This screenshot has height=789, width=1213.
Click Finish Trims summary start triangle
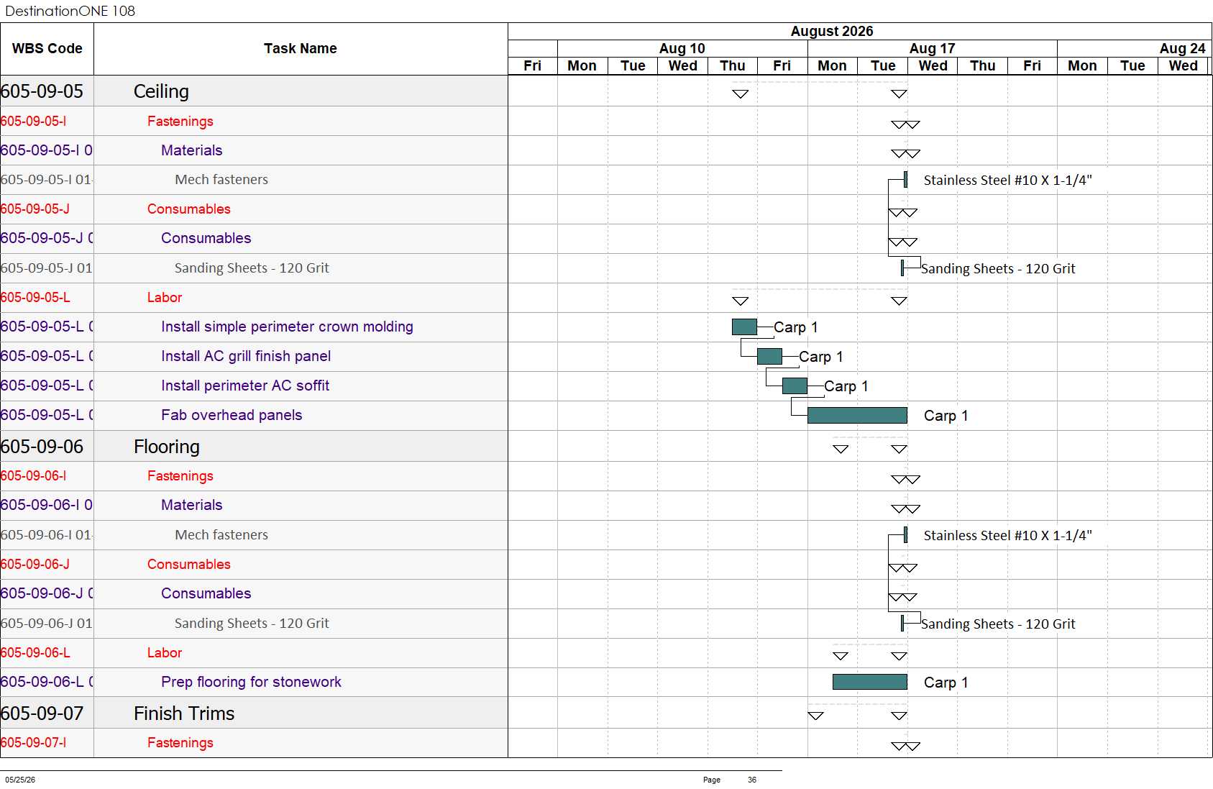coord(815,716)
